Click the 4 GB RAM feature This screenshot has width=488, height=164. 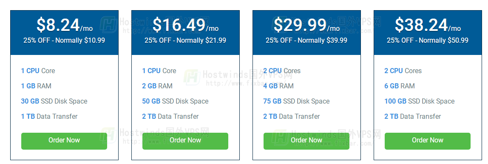coord(278,86)
